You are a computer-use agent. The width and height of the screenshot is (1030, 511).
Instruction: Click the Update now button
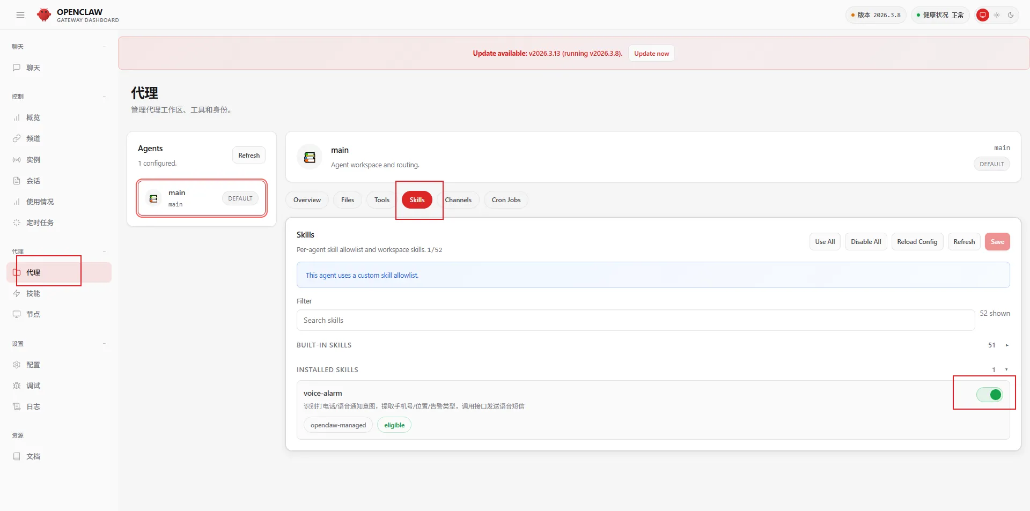[651, 54]
